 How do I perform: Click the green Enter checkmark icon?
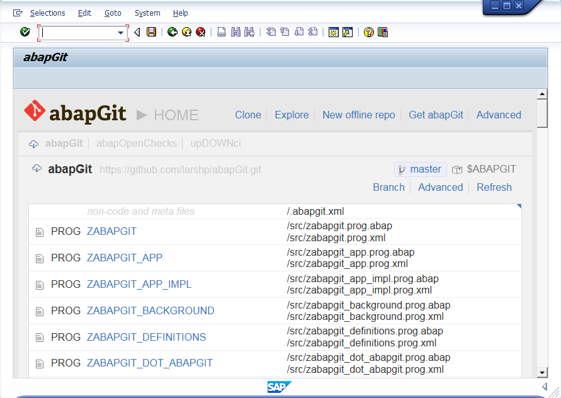pyautogui.click(x=25, y=32)
